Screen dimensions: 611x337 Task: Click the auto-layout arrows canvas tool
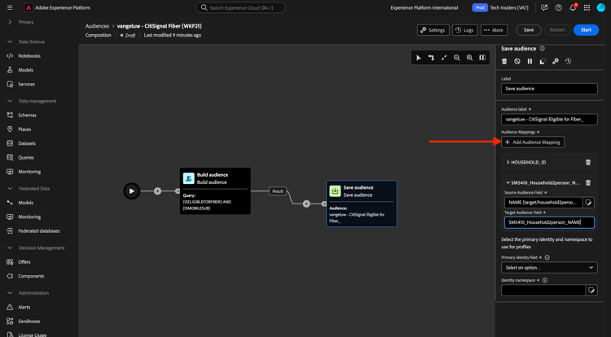click(431, 58)
